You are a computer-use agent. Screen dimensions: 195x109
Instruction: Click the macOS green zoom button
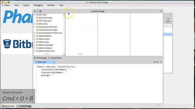coord(9,2)
